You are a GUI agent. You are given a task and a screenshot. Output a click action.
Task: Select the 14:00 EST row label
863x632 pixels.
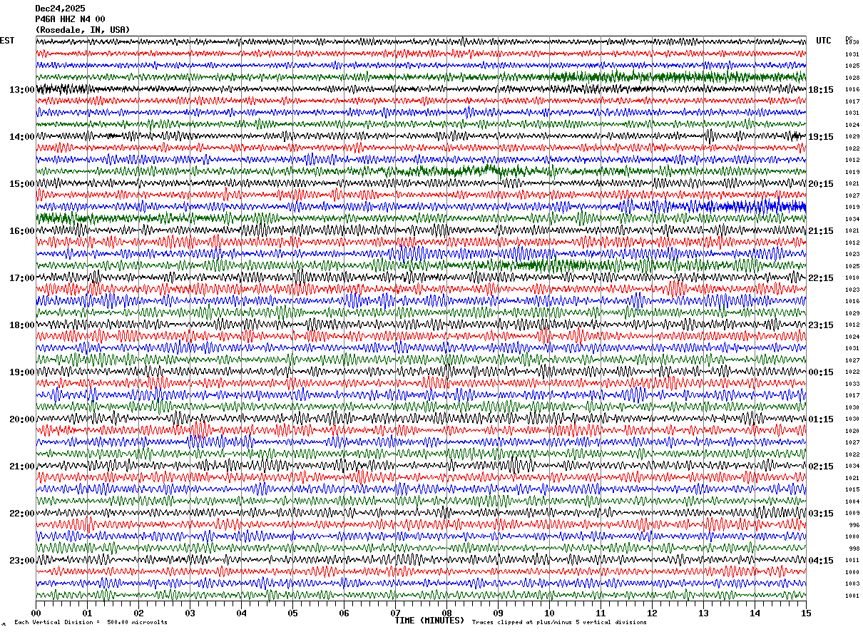(x=22, y=137)
